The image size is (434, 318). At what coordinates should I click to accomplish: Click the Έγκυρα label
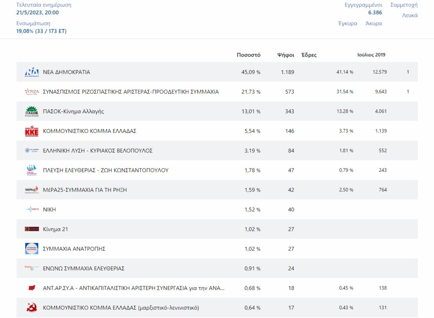tap(348, 24)
